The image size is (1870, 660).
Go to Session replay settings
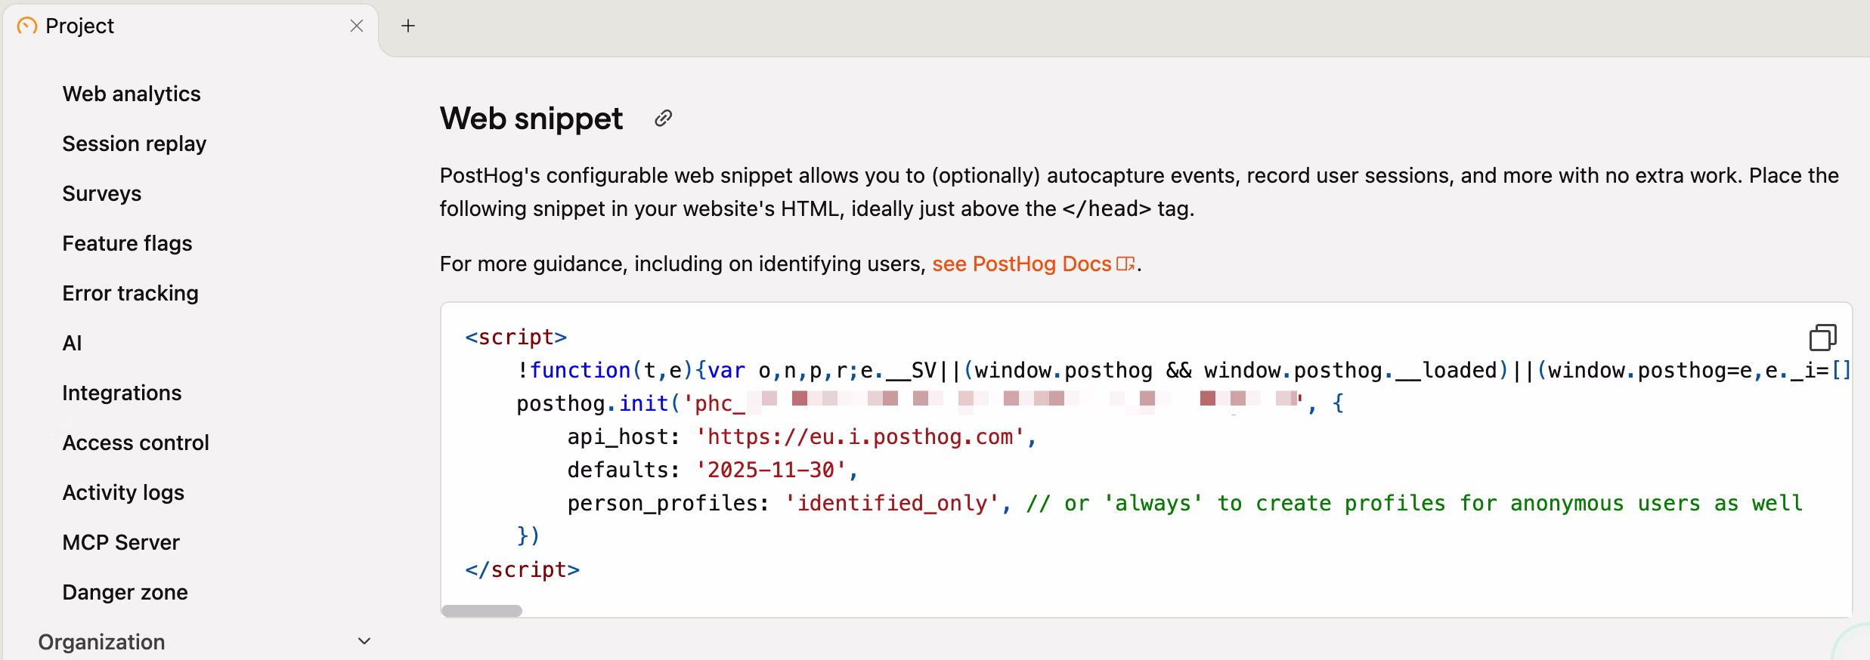[135, 143]
